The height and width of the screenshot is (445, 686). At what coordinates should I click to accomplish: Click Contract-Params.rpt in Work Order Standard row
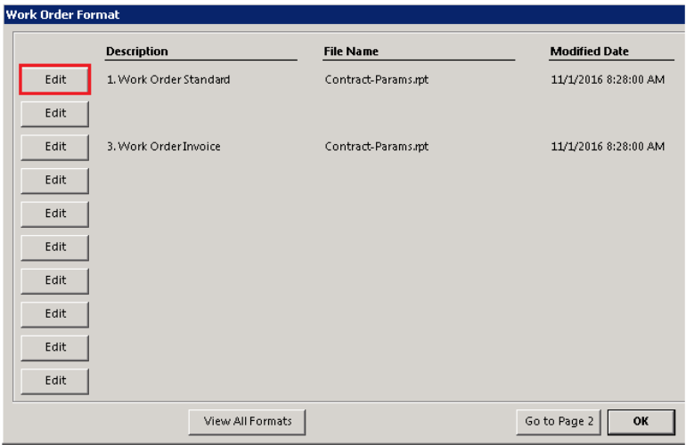(377, 80)
